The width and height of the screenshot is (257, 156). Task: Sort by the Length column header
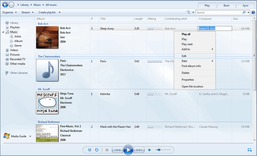[140, 19]
